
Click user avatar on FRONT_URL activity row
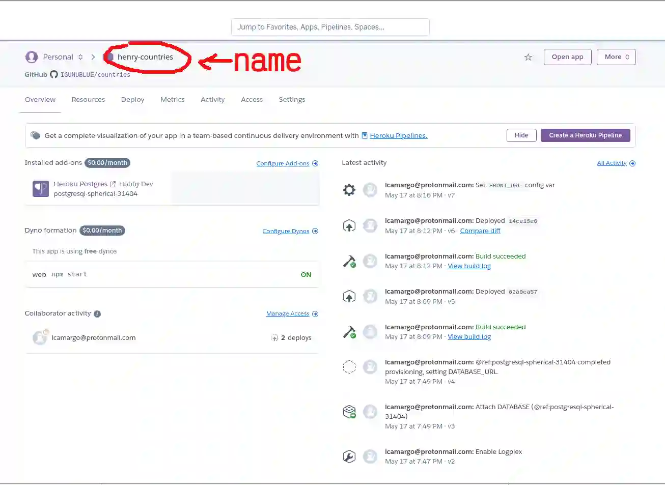[x=370, y=190]
